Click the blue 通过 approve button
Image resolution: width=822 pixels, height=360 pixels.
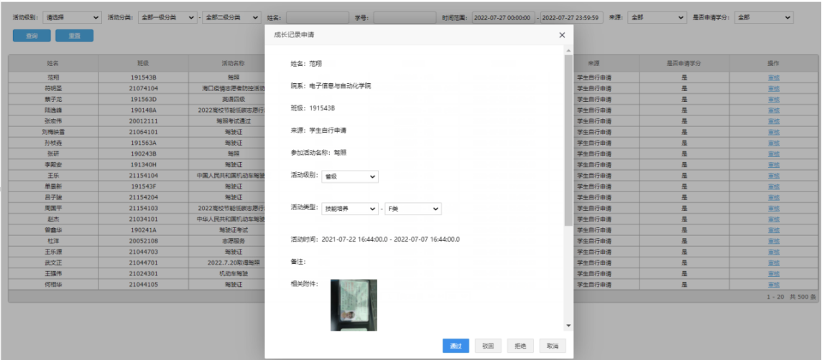[x=456, y=346]
